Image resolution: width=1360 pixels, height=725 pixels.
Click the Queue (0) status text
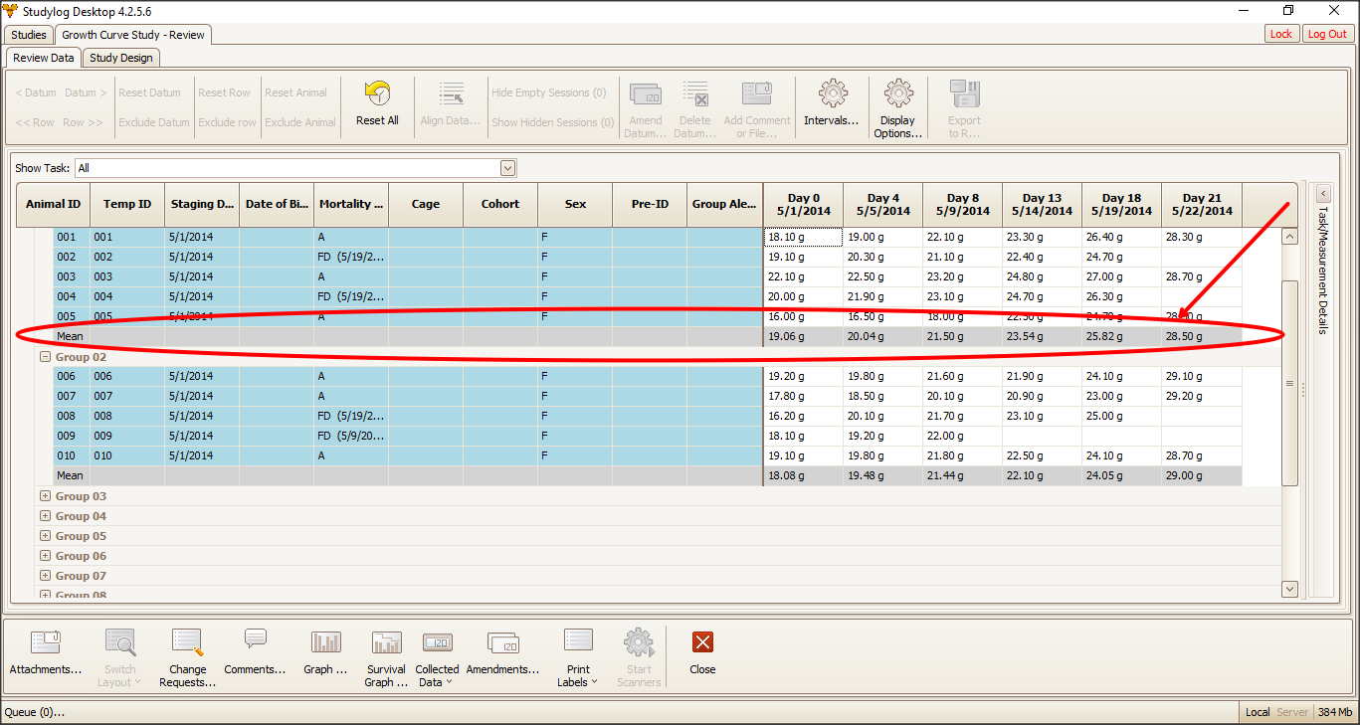[35, 712]
